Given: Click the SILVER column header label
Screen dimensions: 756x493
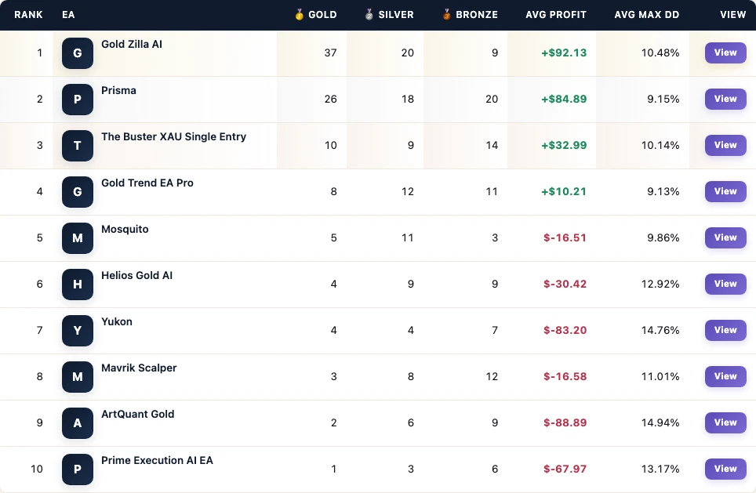Looking at the screenshot, I should 396,15.
